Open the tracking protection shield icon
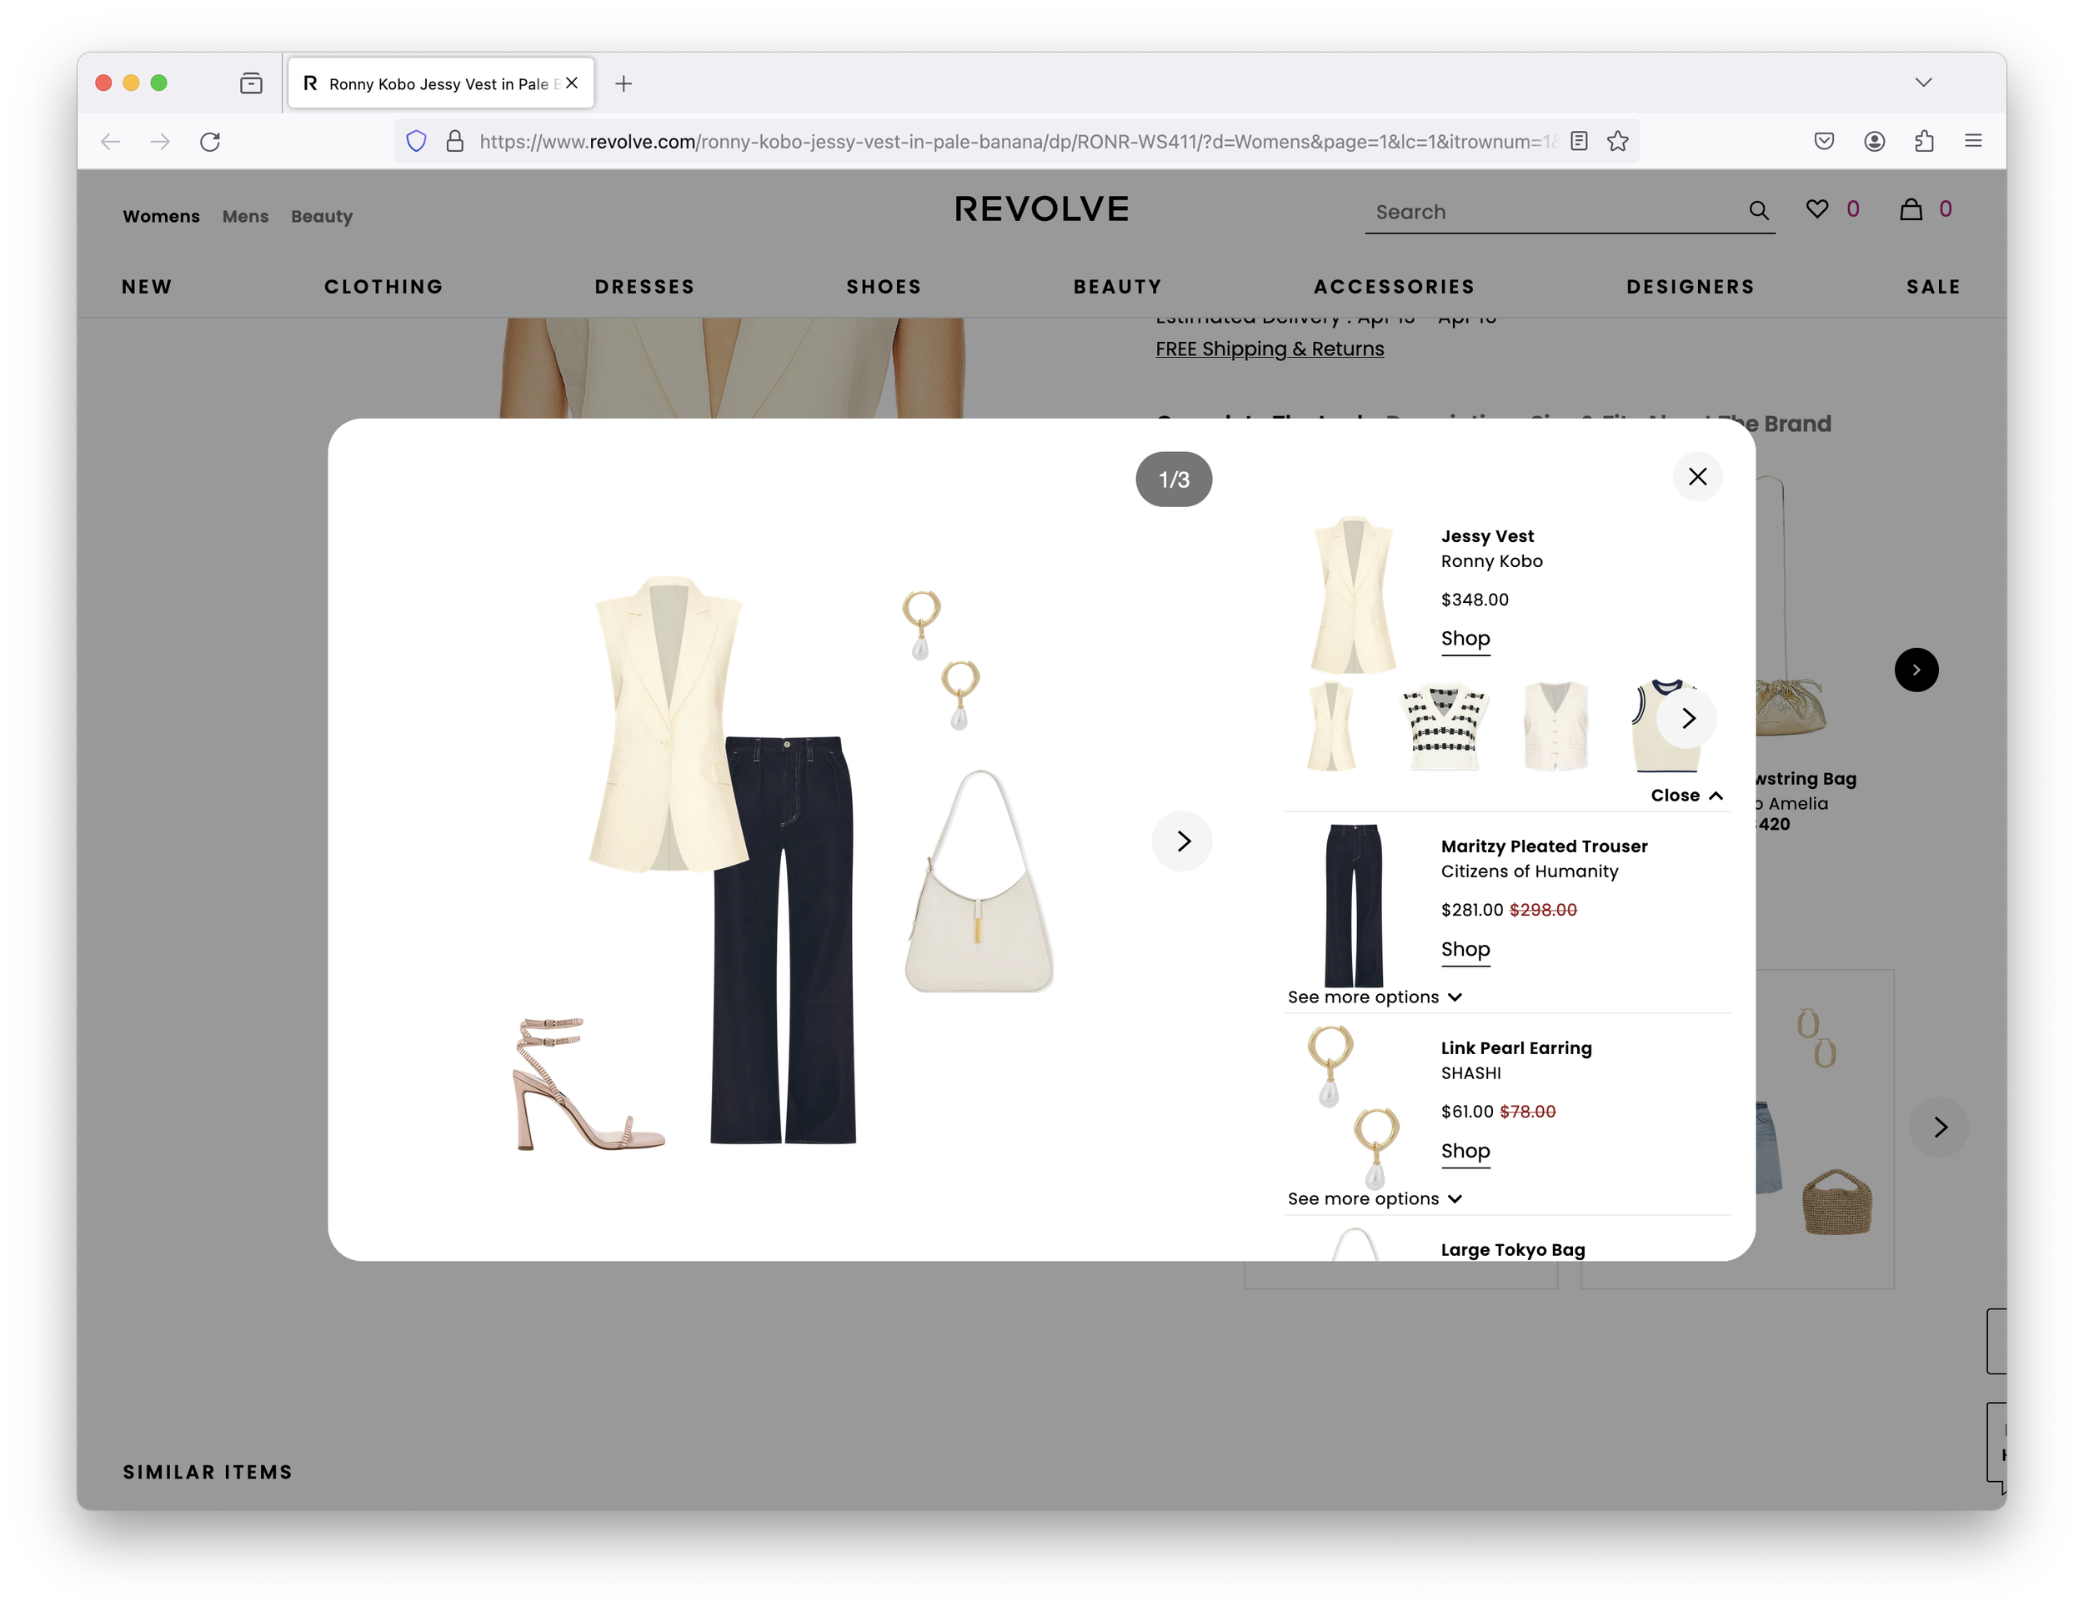Screen dimensions: 2084x1612 coord(416,141)
